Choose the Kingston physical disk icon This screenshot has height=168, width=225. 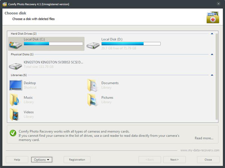[15, 66]
